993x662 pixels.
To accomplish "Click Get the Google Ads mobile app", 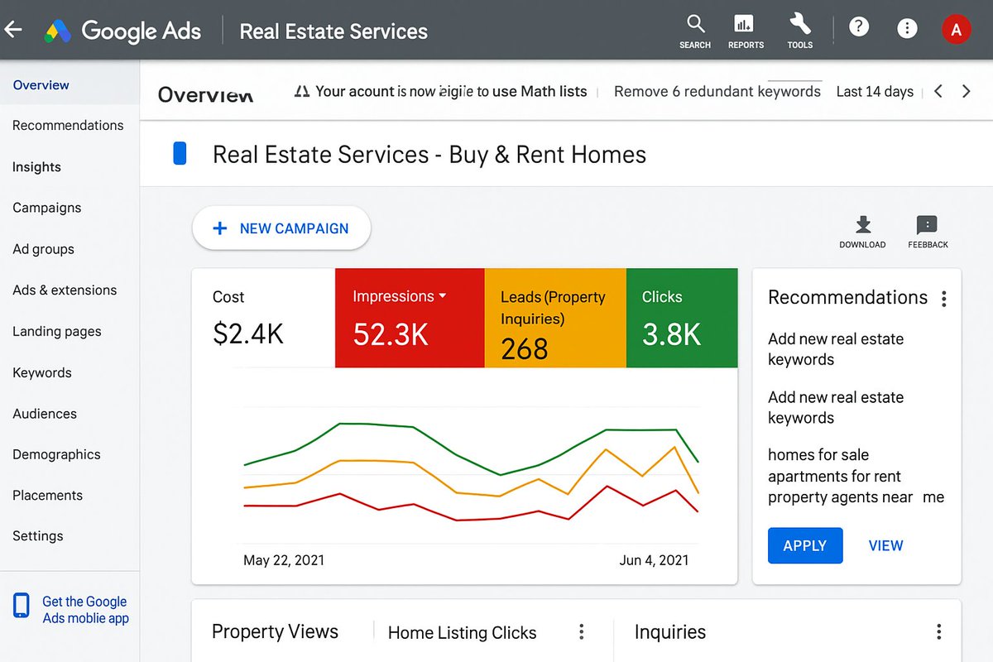I will pos(85,610).
